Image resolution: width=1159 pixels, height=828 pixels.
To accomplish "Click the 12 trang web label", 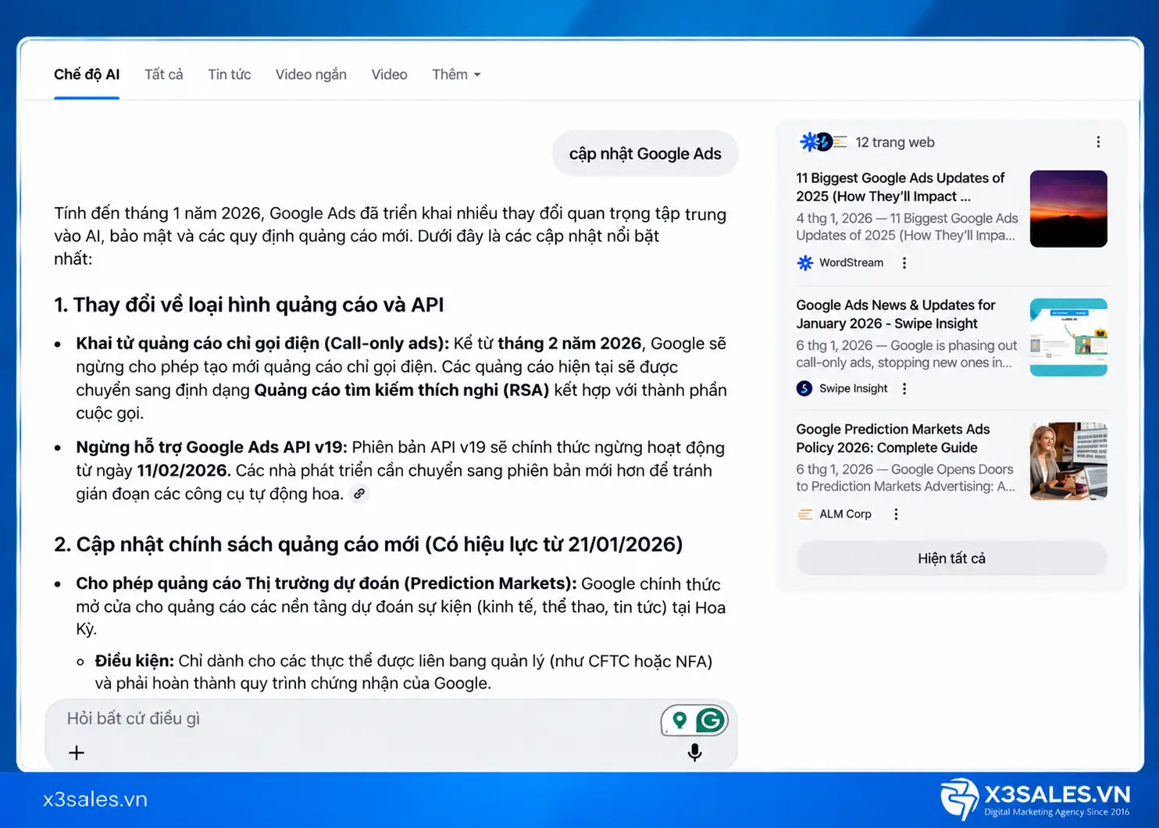I will pos(895,142).
